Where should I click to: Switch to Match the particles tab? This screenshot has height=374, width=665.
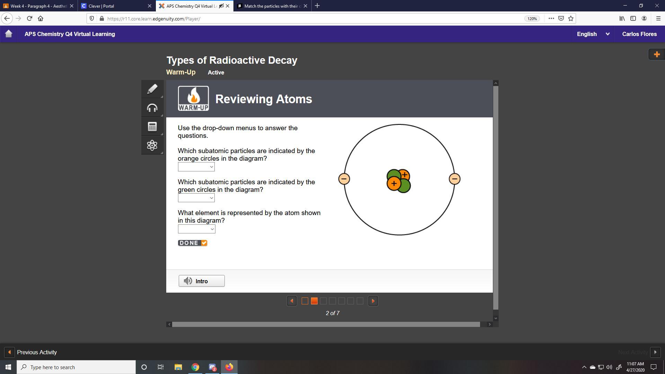click(x=268, y=6)
